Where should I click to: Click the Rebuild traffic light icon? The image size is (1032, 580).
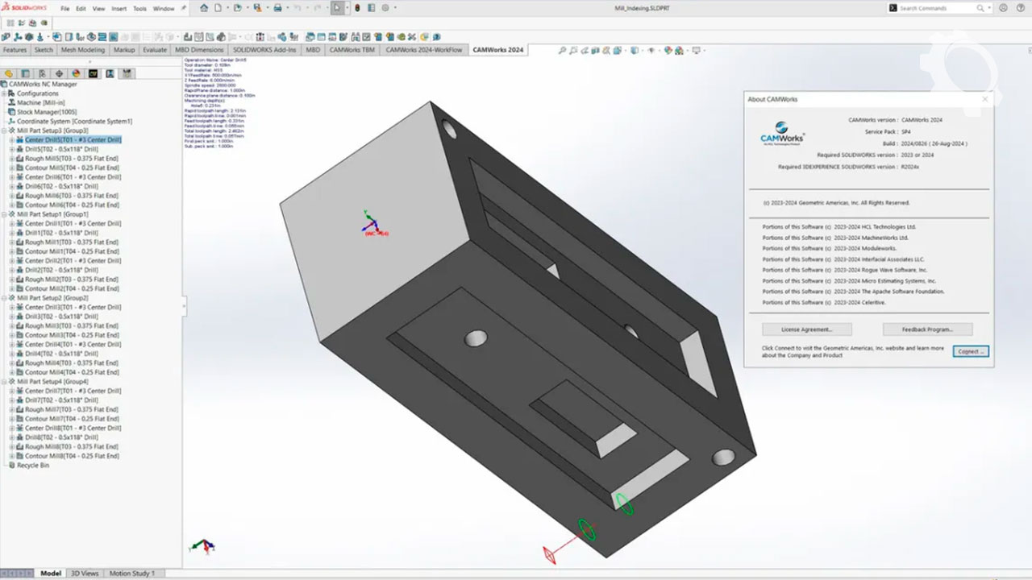click(x=358, y=8)
